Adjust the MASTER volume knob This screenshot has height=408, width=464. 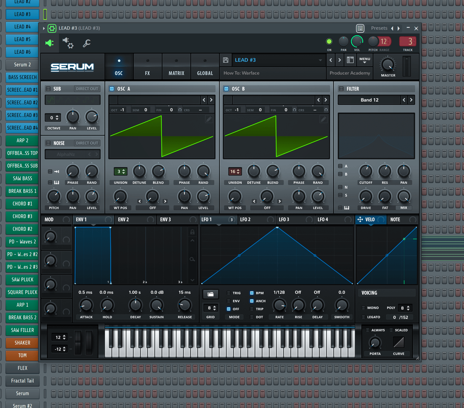388,65
